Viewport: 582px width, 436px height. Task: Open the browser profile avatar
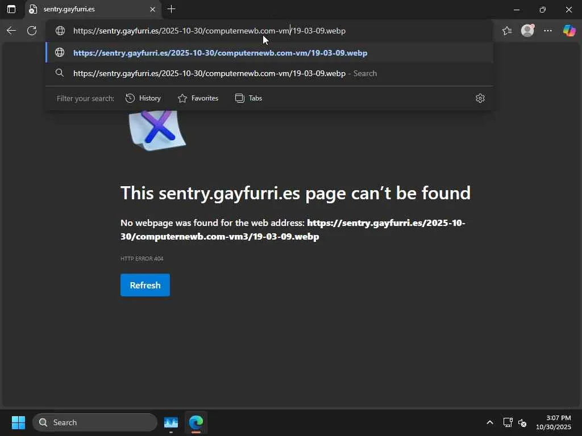[x=527, y=31]
